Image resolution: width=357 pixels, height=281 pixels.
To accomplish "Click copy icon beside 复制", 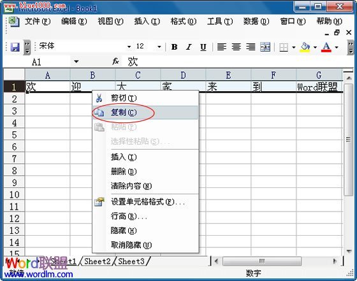I will [99, 112].
